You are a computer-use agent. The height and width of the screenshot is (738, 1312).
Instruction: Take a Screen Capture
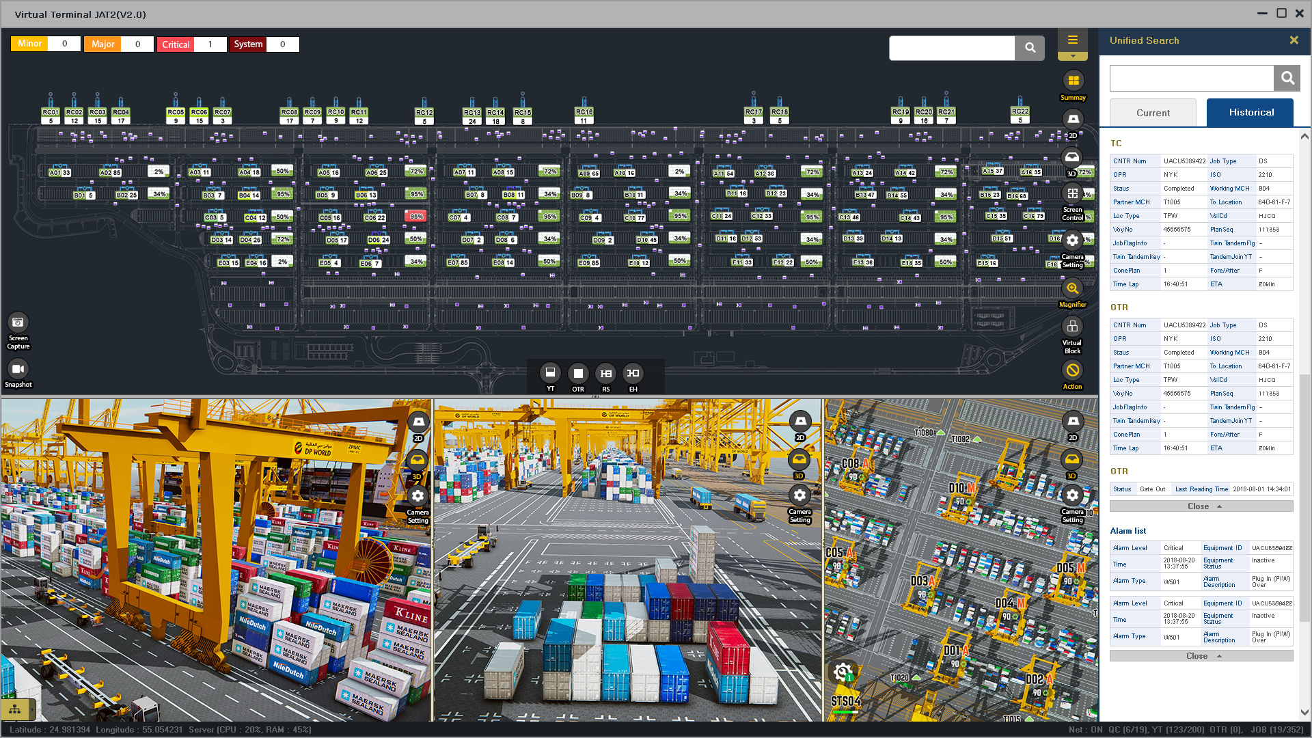pyautogui.click(x=18, y=323)
